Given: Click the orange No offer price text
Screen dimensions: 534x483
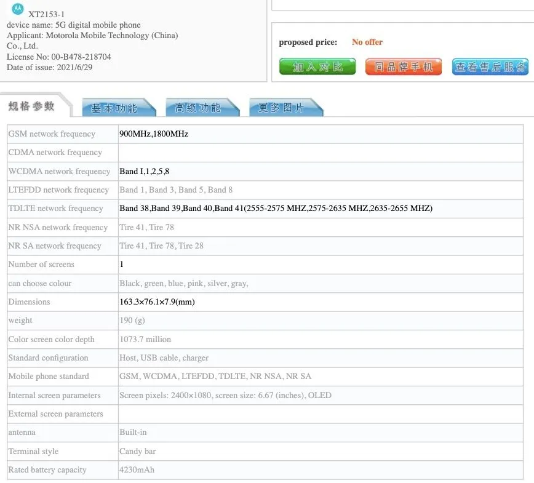Looking at the screenshot, I should pos(367,42).
